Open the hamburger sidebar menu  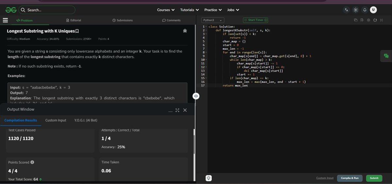[x=5, y=20]
